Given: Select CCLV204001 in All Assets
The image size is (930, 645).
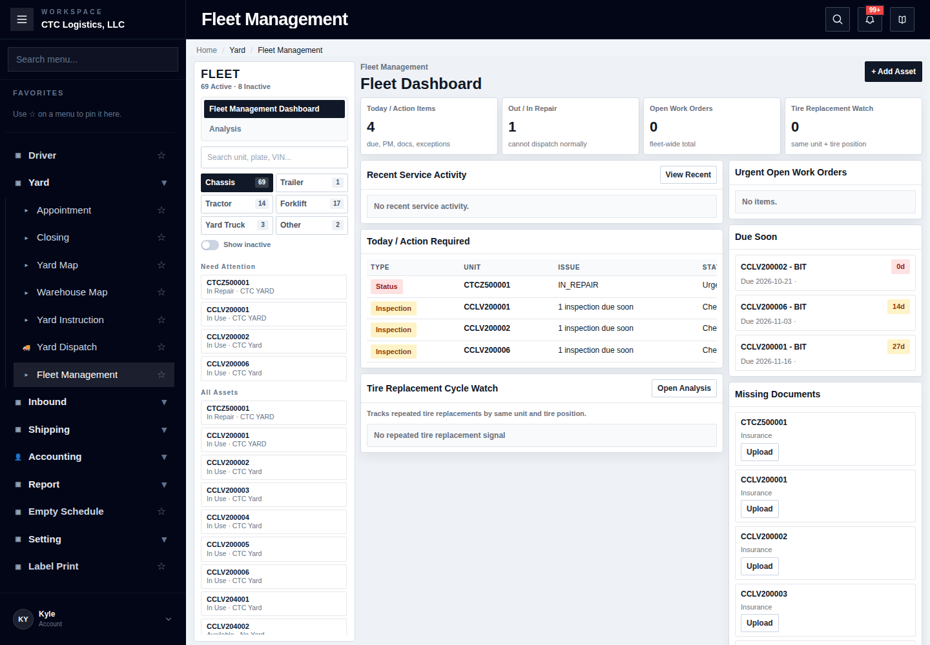Looking at the screenshot, I should pos(274,604).
